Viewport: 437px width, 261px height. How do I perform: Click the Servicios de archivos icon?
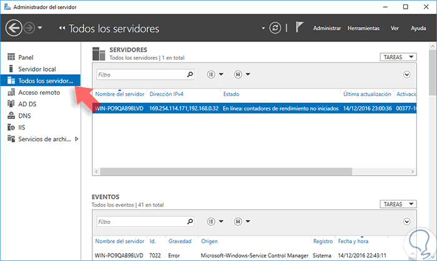[11, 138]
